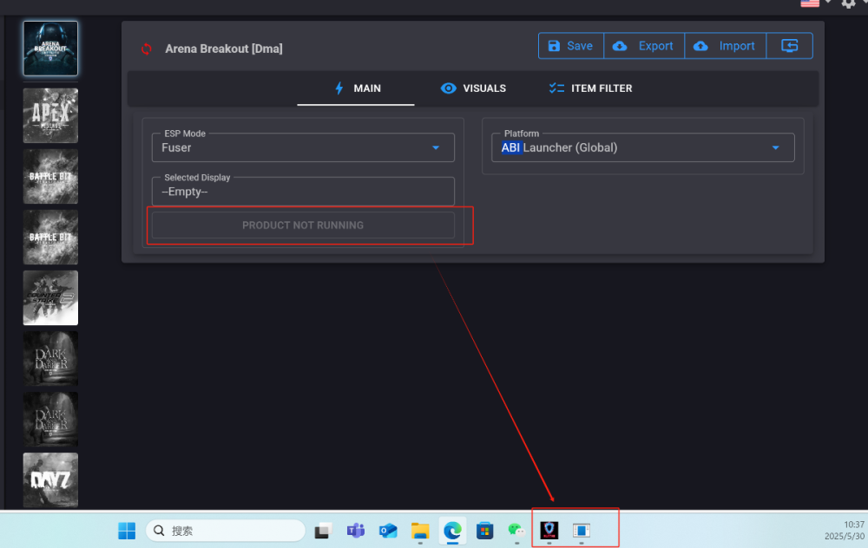Select the Arena Breakout game thumbnail
This screenshot has height=548, width=868.
pyautogui.click(x=50, y=49)
